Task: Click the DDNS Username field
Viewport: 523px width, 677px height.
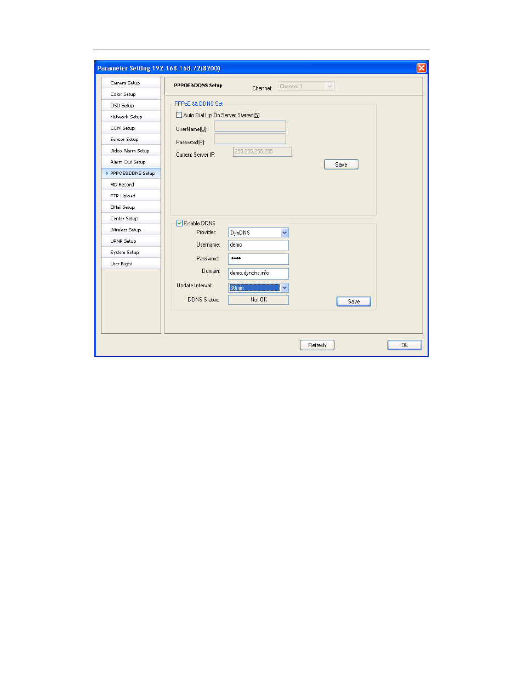Action: [258, 245]
